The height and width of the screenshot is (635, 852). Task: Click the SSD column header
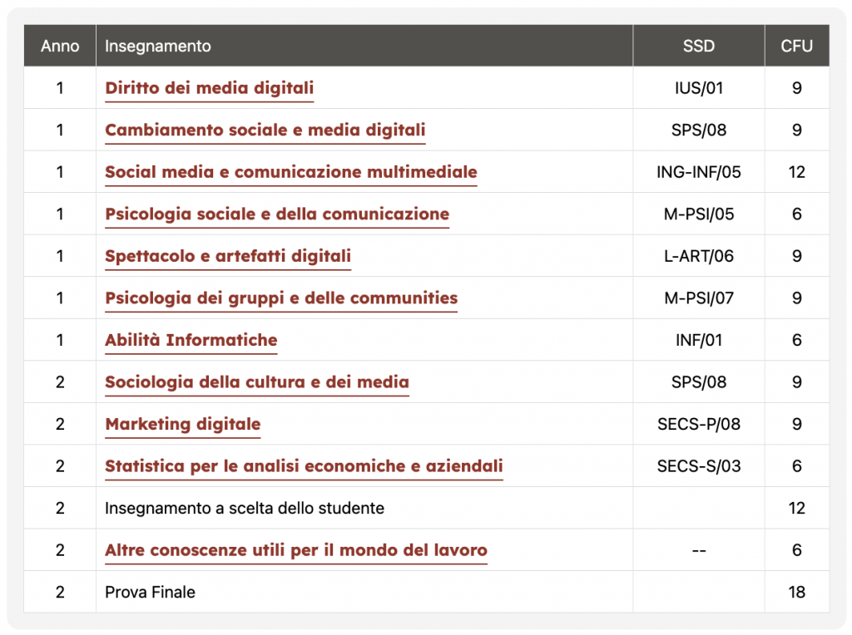point(699,47)
